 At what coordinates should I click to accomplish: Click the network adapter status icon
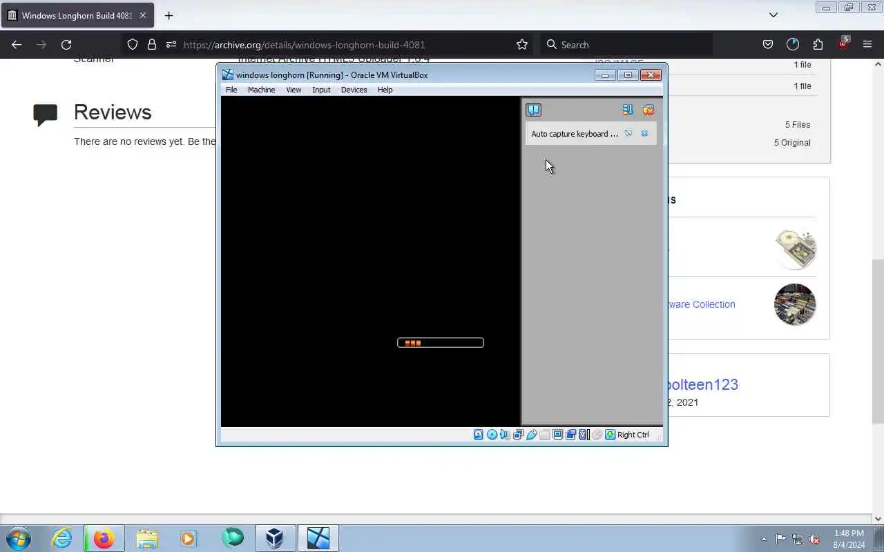pos(518,435)
